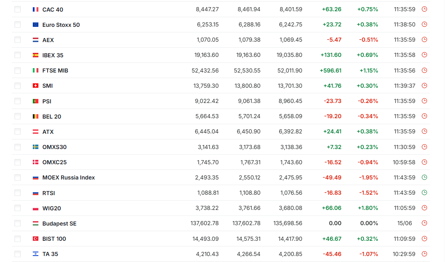Click the Turkish flag next to BIST 100

36,239
